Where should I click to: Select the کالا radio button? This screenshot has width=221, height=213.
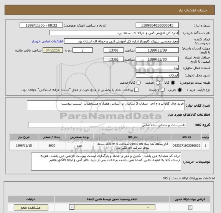pos(173,83)
